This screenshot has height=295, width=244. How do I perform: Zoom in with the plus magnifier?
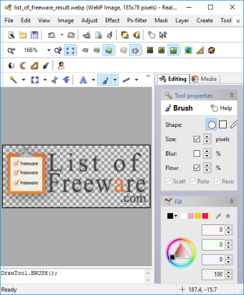58,50
